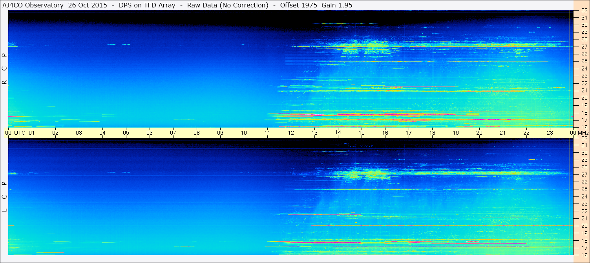The width and height of the screenshot is (590, 263).
Task: Select the 21 hour marker on time axis
Action: [503, 133]
